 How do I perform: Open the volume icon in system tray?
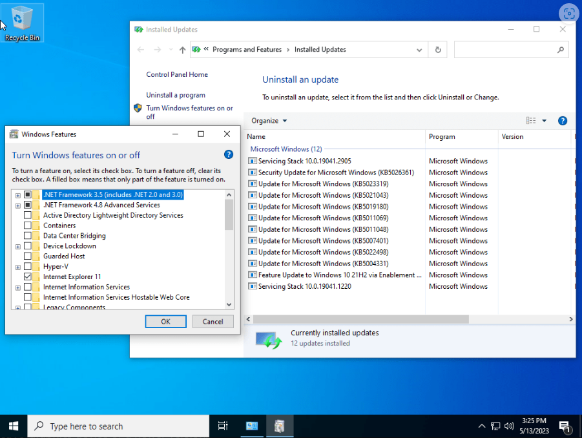click(x=509, y=426)
